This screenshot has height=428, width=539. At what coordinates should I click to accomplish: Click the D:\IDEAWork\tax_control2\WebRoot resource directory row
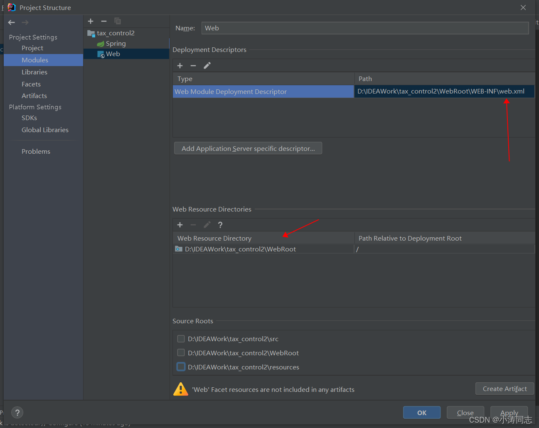click(x=263, y=249)
